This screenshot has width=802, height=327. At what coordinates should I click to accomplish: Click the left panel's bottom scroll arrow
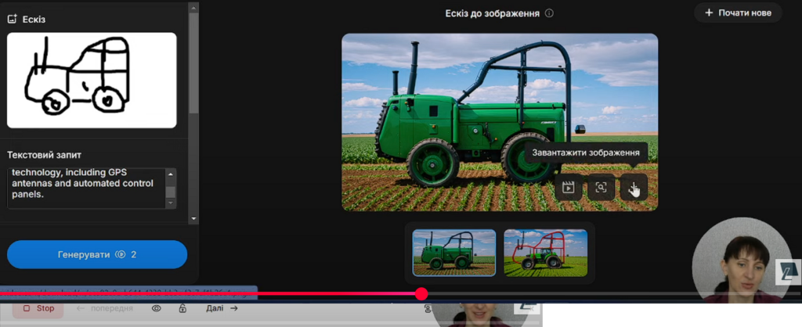(193, 219)
